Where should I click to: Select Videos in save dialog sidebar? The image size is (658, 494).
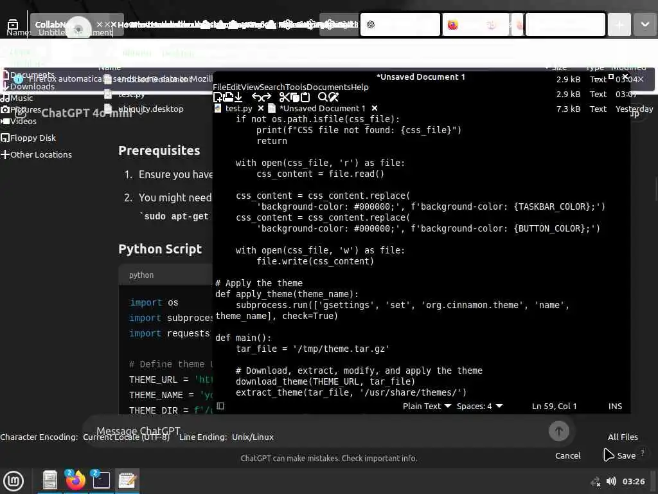(19, 122)
